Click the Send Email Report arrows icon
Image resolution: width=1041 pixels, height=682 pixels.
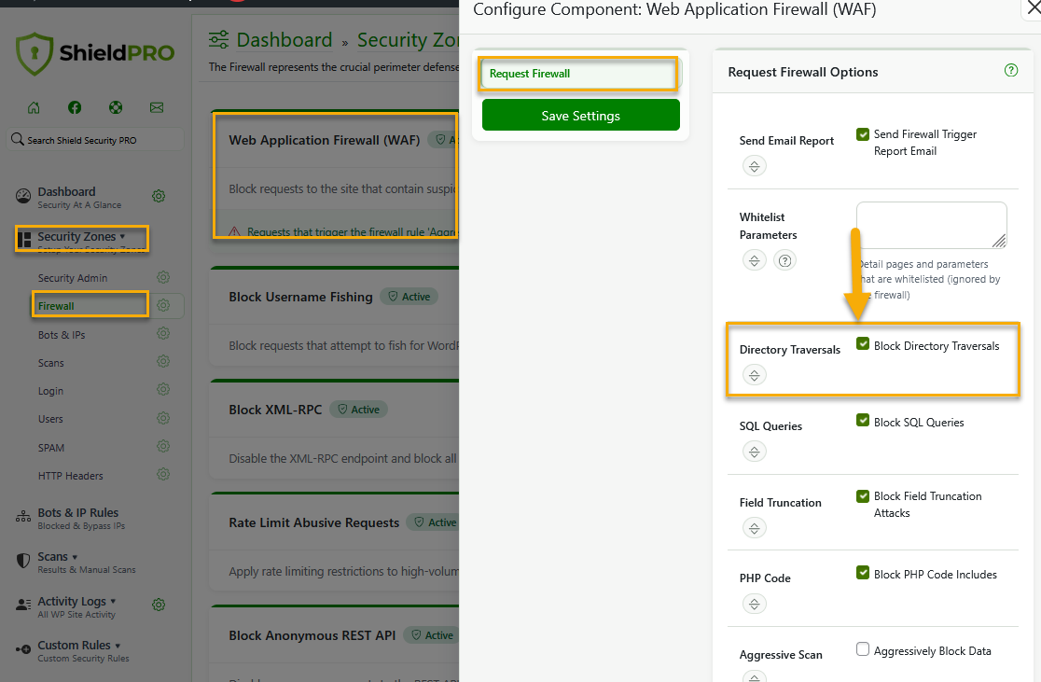click(x=755, y=165)
